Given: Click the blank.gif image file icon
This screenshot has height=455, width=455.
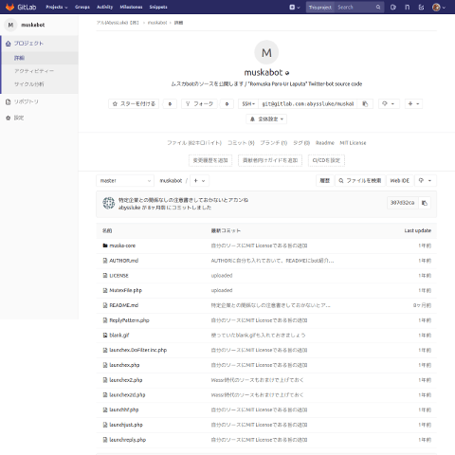Looking at the screenshot, I should (x=105, y=336).
